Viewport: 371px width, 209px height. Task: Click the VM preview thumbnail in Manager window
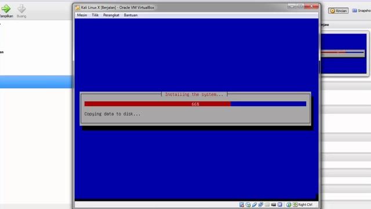pos(343,53)
